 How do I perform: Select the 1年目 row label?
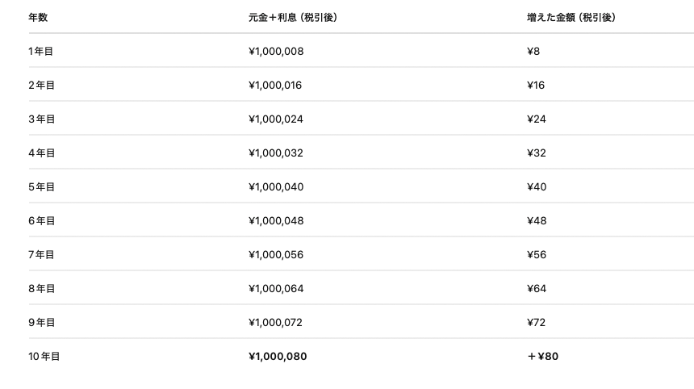tap(41, 52)
